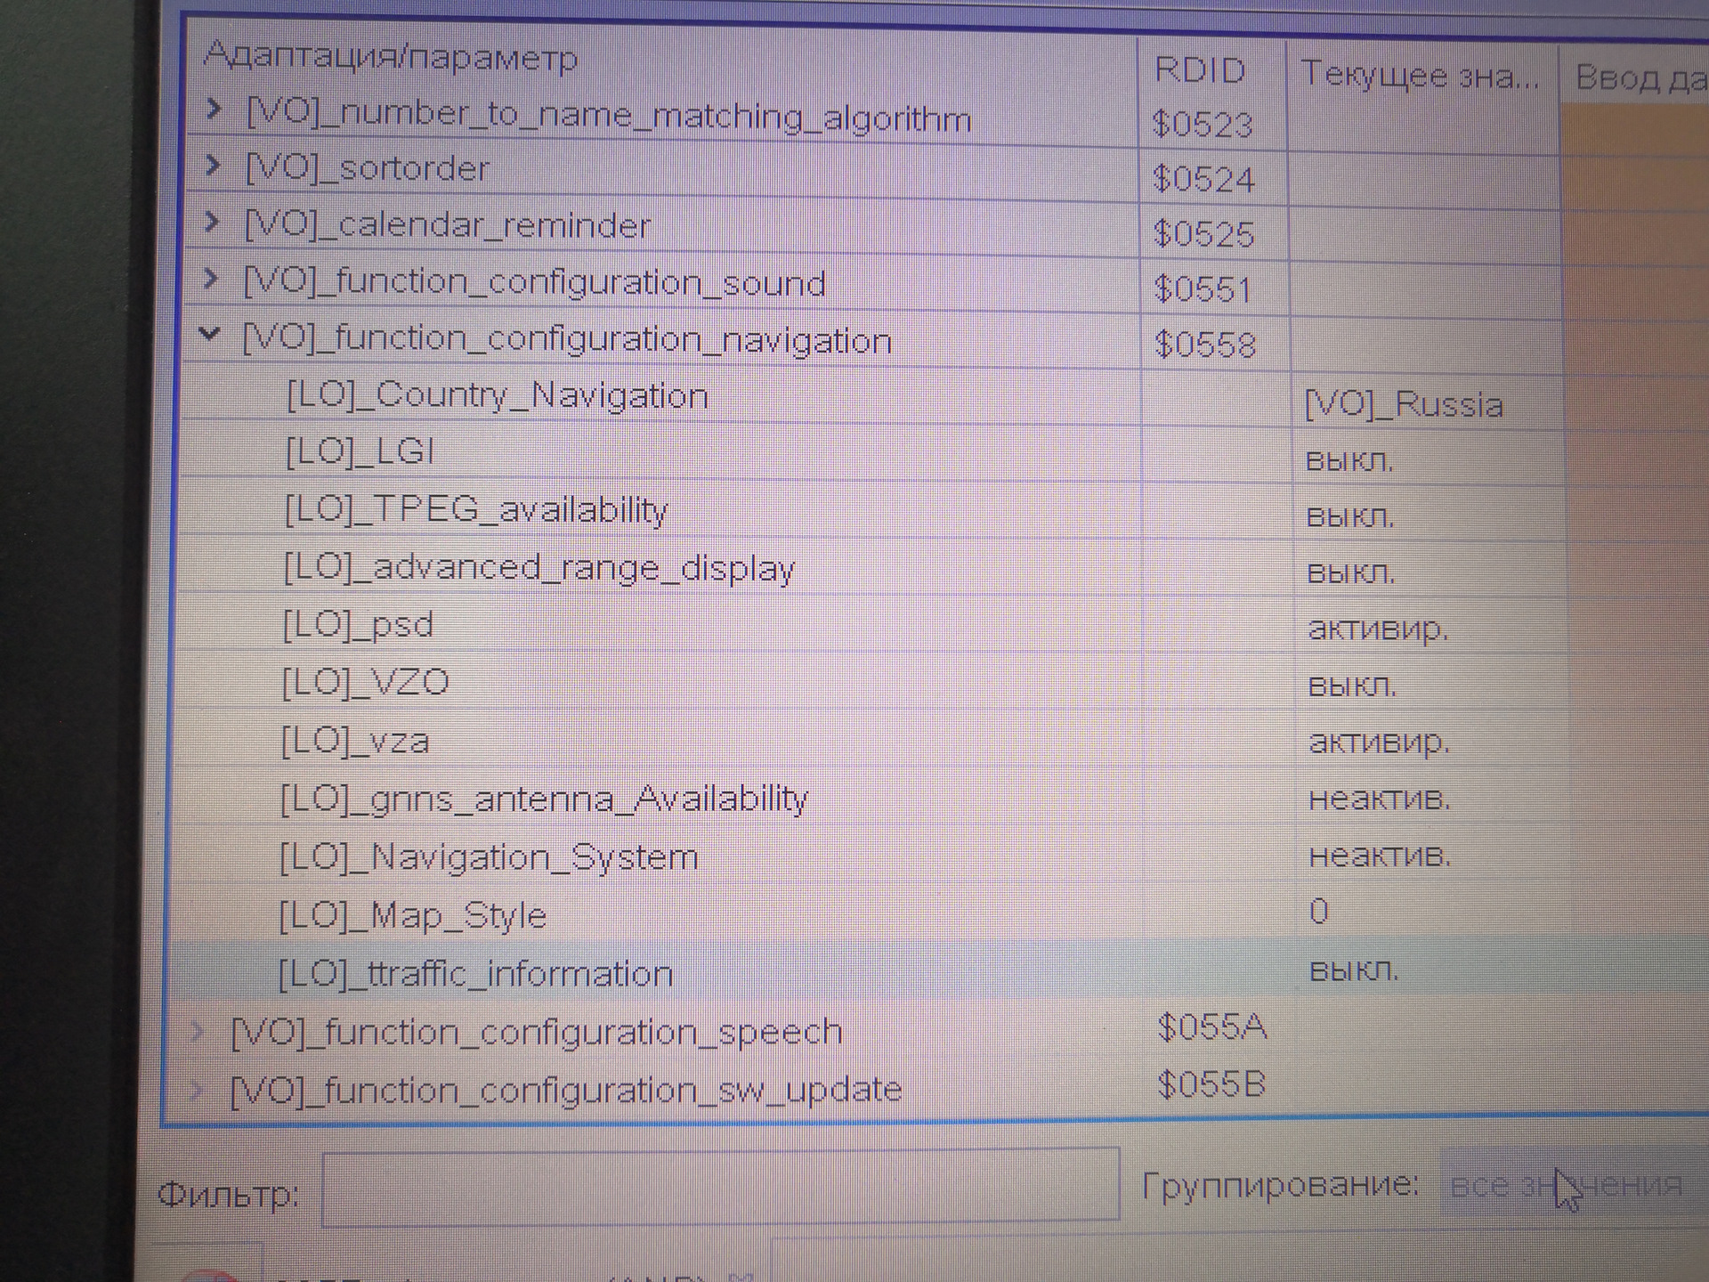
Task: Select [LO]_gnns_antenna_Availability row
Action: (x=543, y=799)
